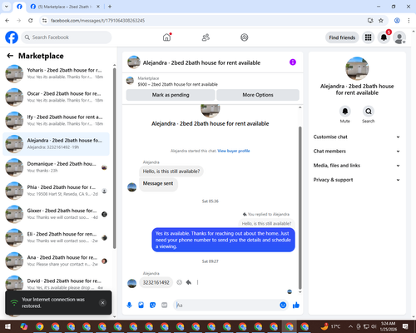The width and height of the screenshot is (416, 333).
Task: Go to the Home feed icon
Action: [166, 37]
